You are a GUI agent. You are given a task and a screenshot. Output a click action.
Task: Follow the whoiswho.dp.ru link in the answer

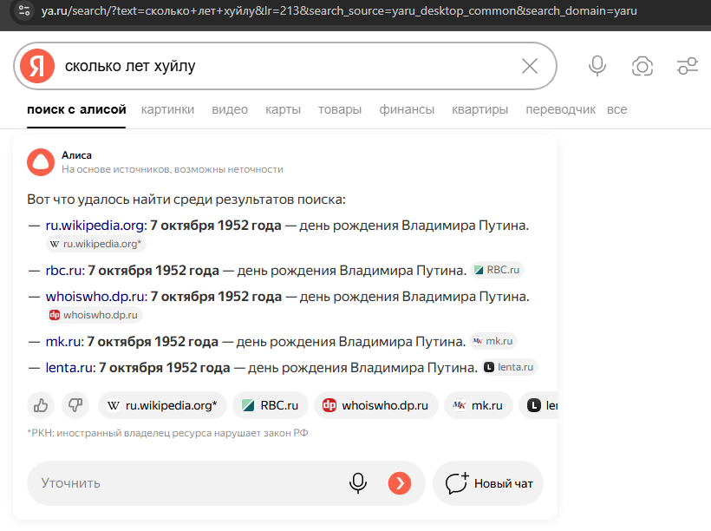(x=96, y=297)
